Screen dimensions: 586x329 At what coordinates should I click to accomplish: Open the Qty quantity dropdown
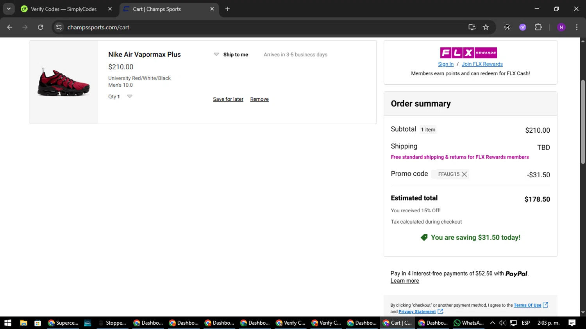(130, 96)
